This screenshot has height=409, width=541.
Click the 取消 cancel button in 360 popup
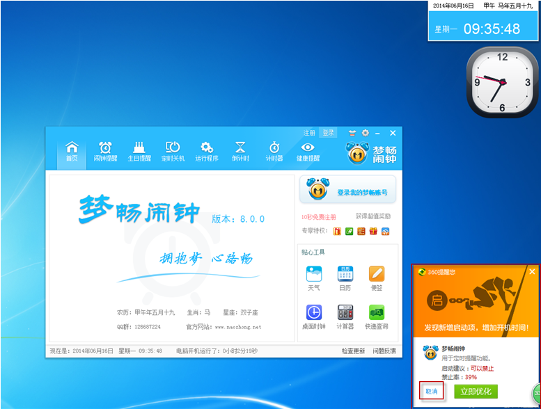431,391
